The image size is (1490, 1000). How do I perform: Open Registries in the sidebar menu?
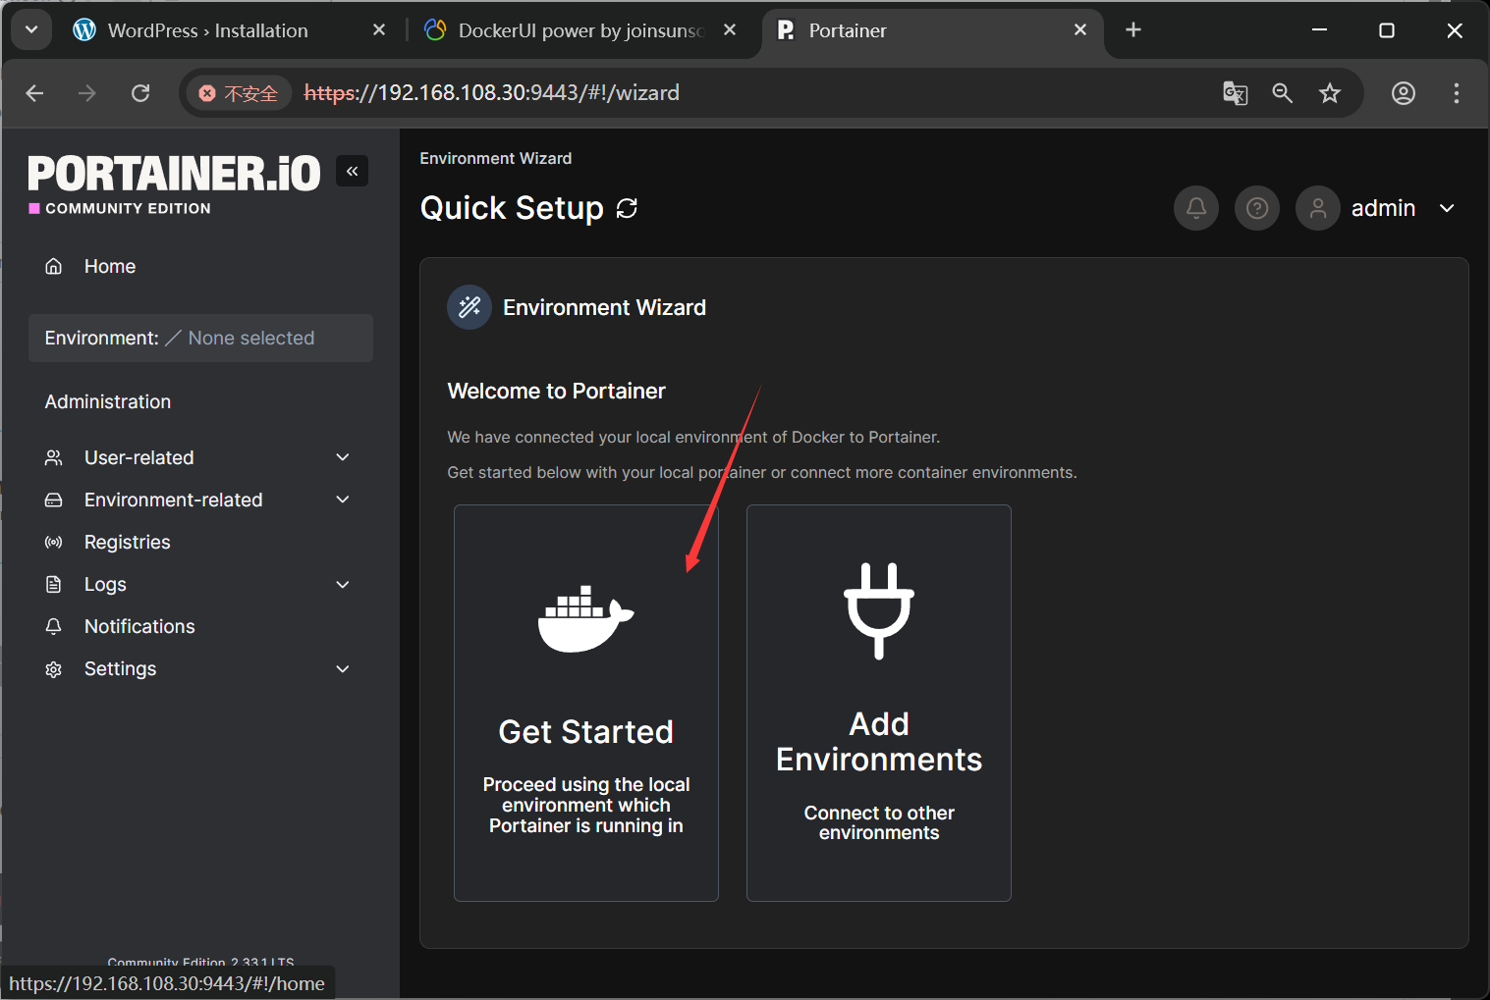128,542
